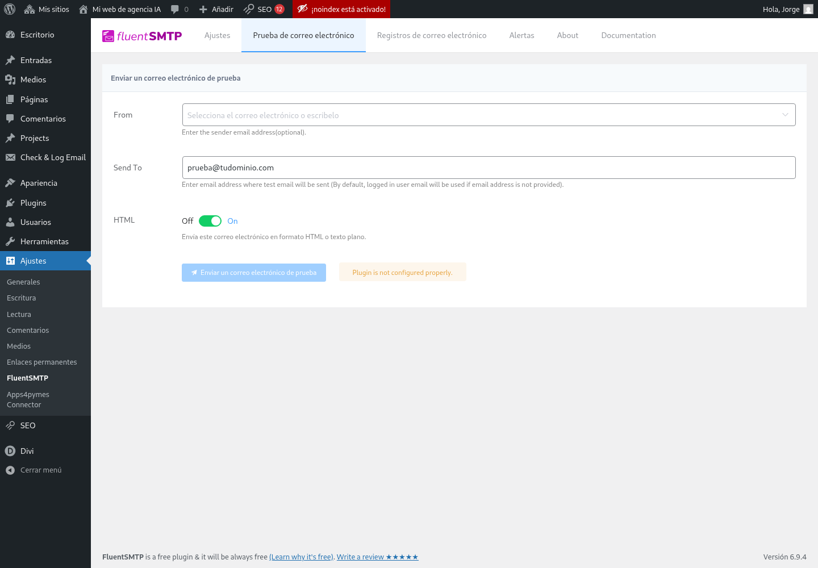Click the SEO icon in the top admin bar
This screenshot has width=818, height=568.
click(x=249, y=9)
